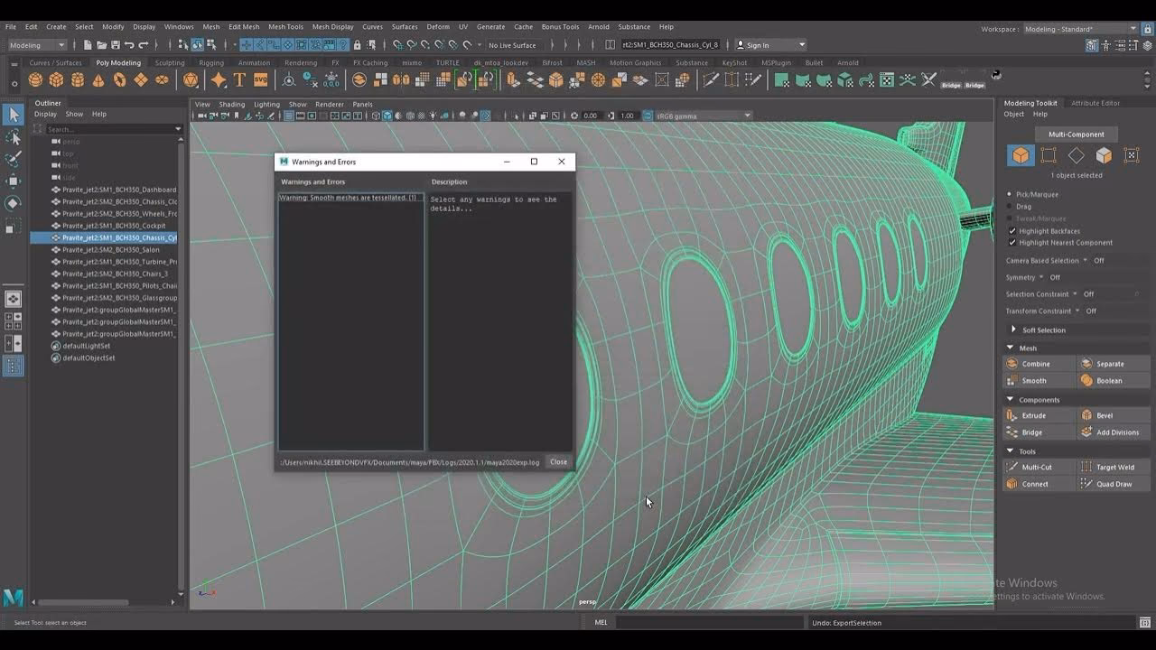This screenshot has height=650, width=1156.
Task: Select Object mode cube icon in Modeling Toolkit
Action: (x=1020, y=155)
